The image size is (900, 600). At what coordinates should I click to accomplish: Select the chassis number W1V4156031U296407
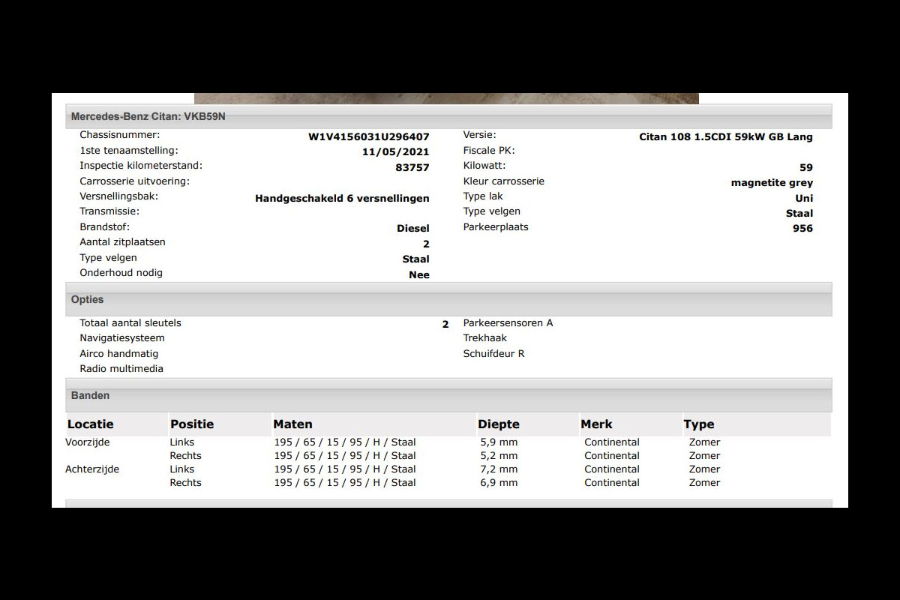369,136
